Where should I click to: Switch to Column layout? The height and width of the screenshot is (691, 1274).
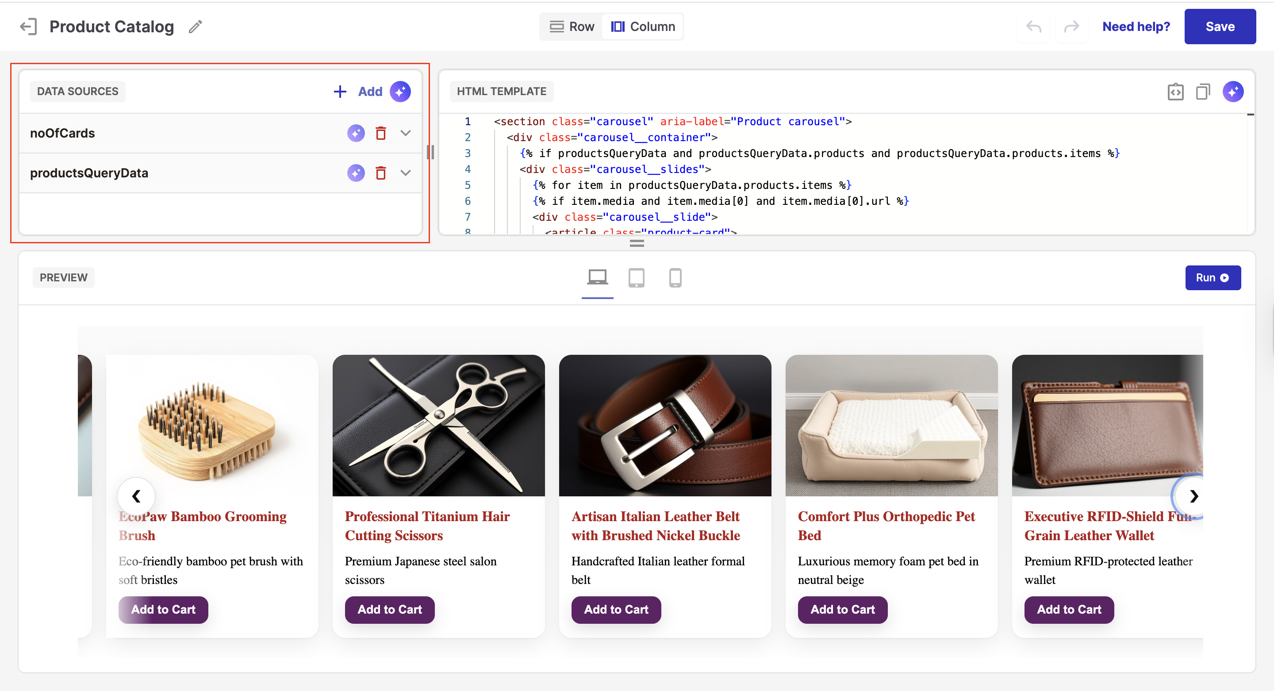[643, 27]
